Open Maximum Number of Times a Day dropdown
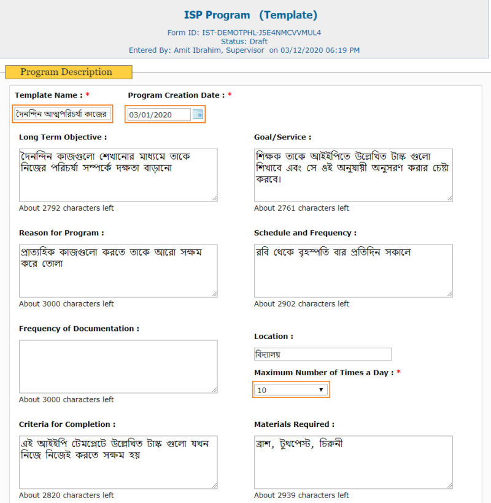Screen dimensions: 491x503 pyautogui.click(x=291, y=389)
